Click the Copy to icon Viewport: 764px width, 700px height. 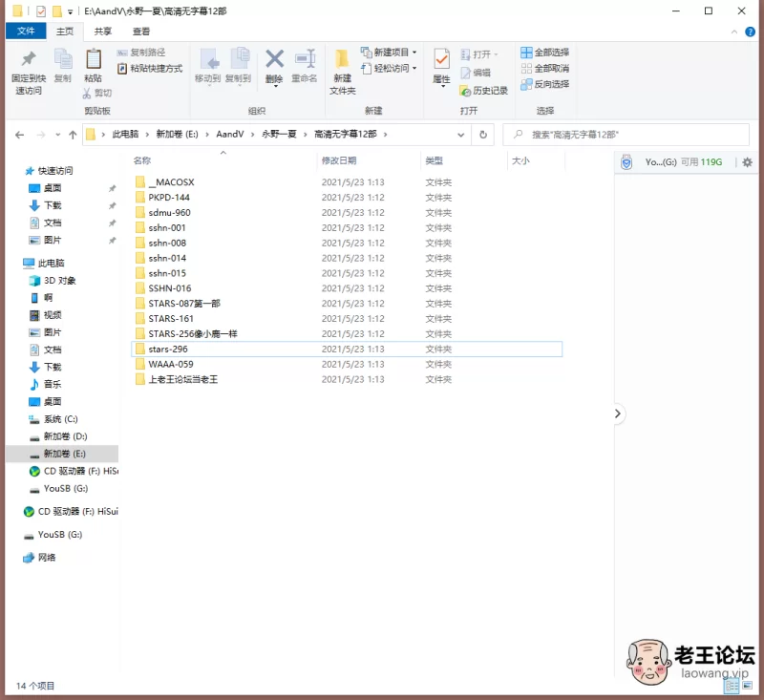pos(240,59)
